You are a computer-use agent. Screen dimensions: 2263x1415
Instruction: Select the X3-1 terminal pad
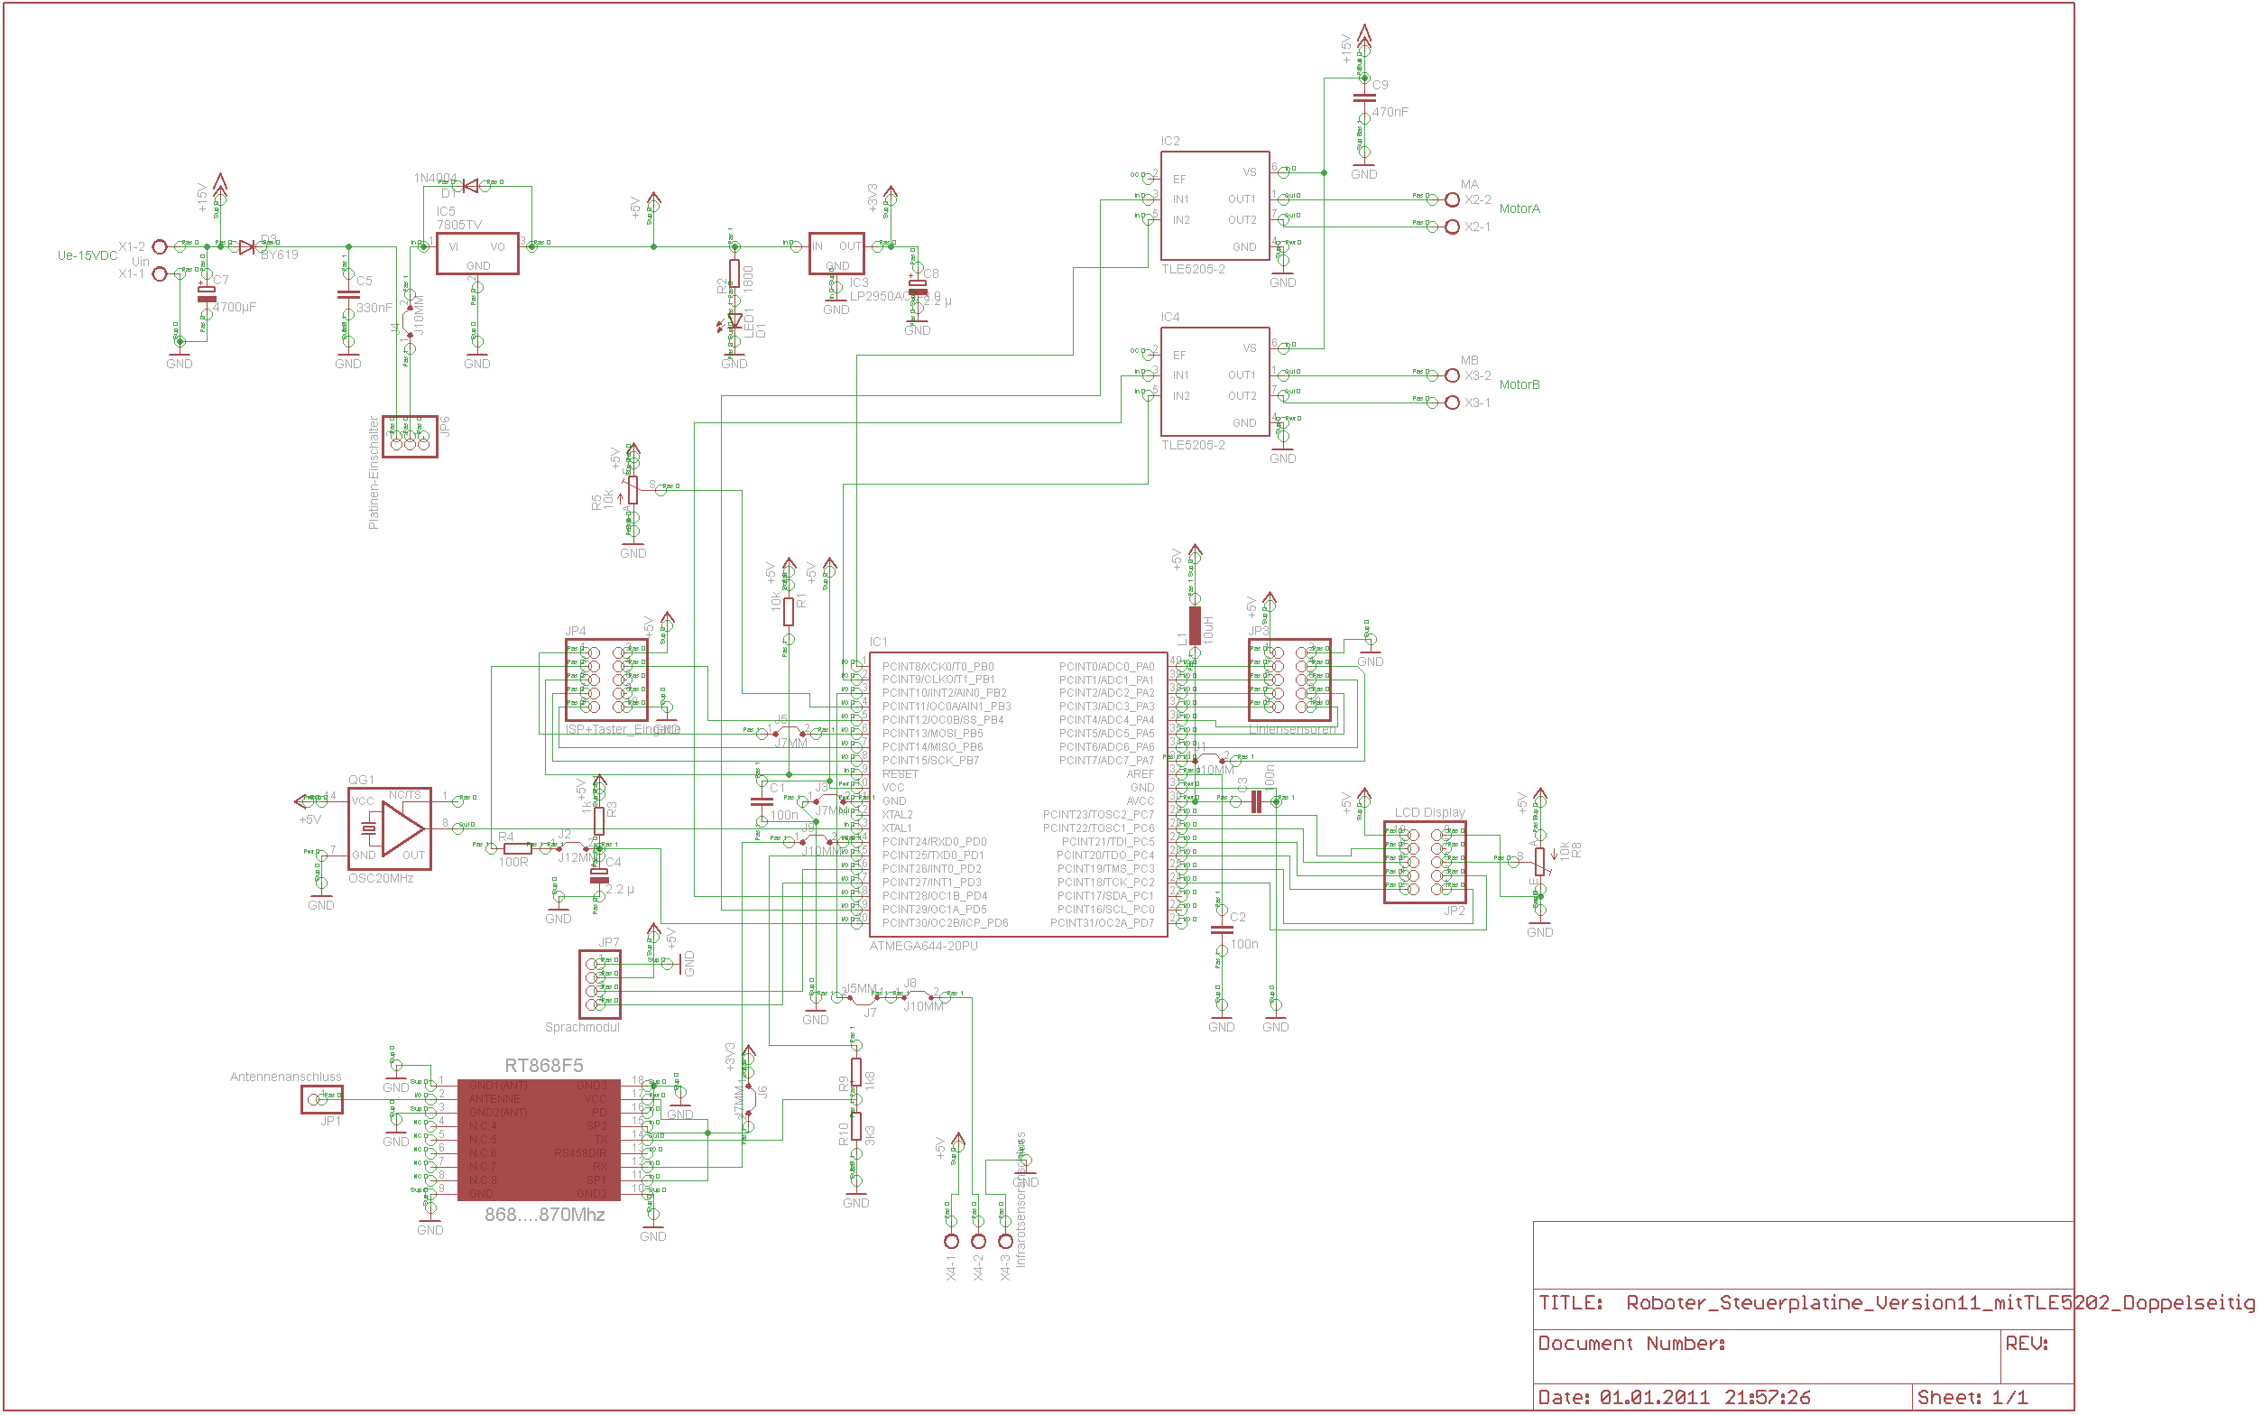point(1452,402)
